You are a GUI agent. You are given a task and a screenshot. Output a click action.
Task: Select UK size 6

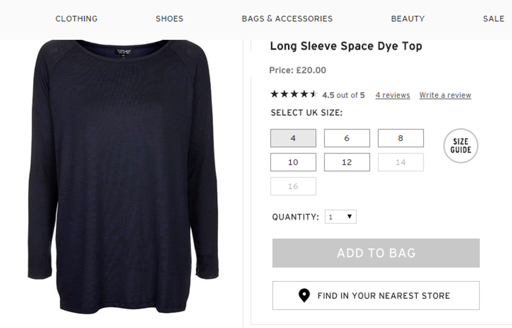[347, 138]
